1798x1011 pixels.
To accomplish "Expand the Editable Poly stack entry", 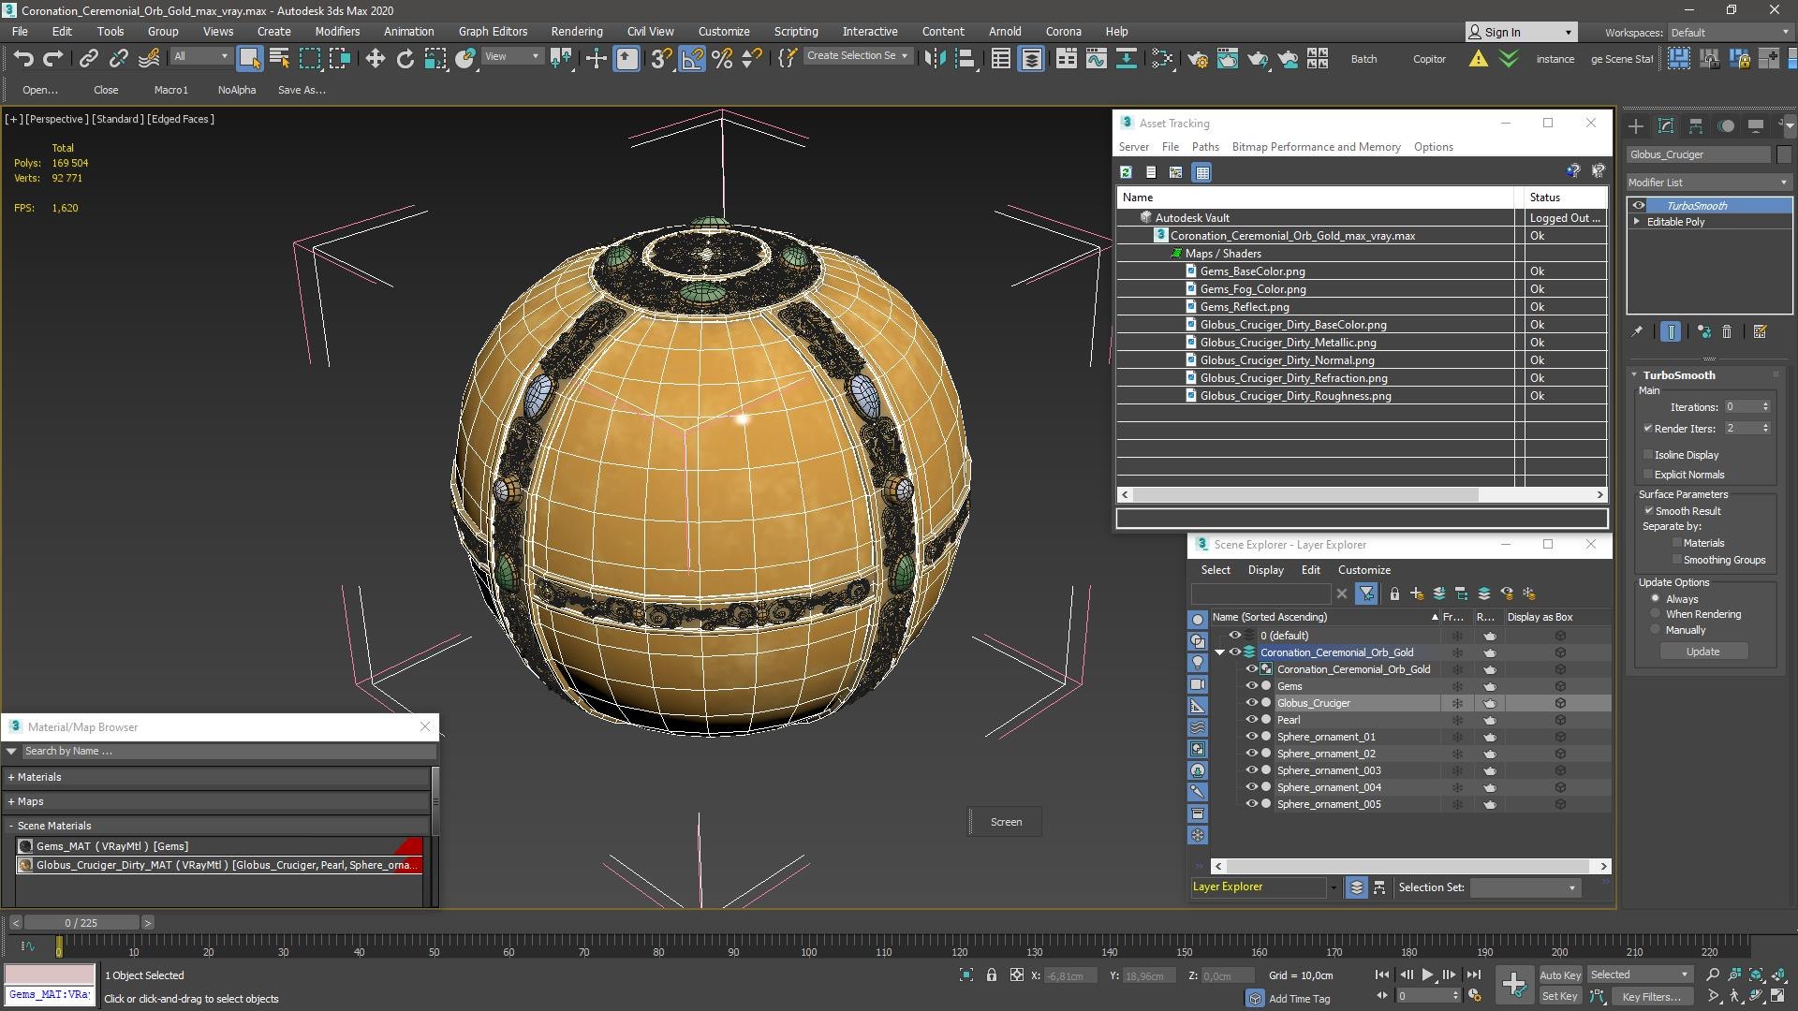I will [x=1637, y=222].
